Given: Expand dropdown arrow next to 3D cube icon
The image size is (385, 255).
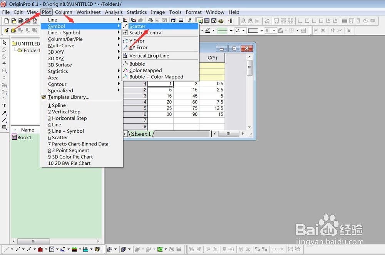Looking at the screenshot, I should pyautogui.click(x=115, y=249).
